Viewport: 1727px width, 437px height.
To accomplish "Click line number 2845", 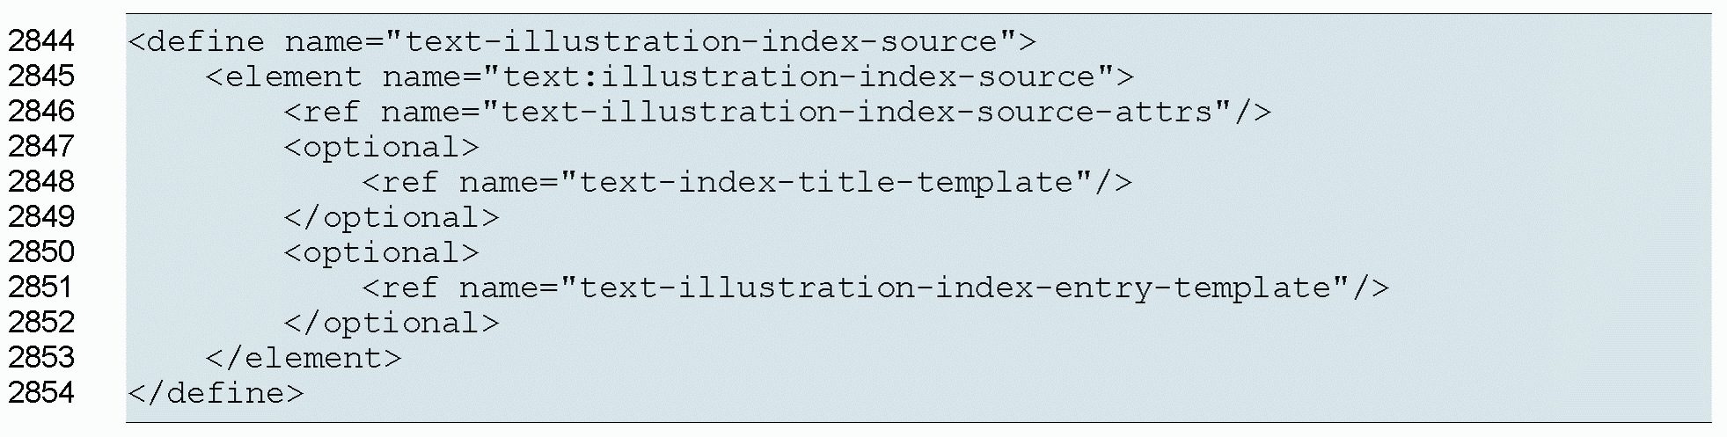I will tap(41, 76).
